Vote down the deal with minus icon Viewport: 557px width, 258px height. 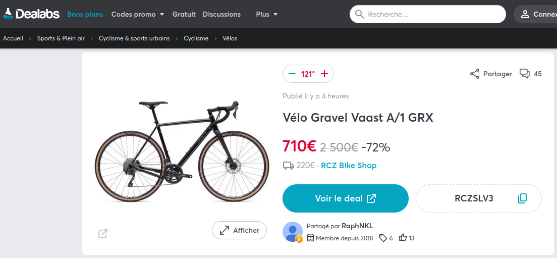pyautogui.click(x=292, y=74)
